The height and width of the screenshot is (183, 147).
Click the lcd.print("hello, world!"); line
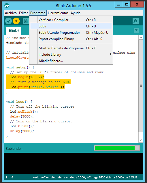[x=37, y=87]
